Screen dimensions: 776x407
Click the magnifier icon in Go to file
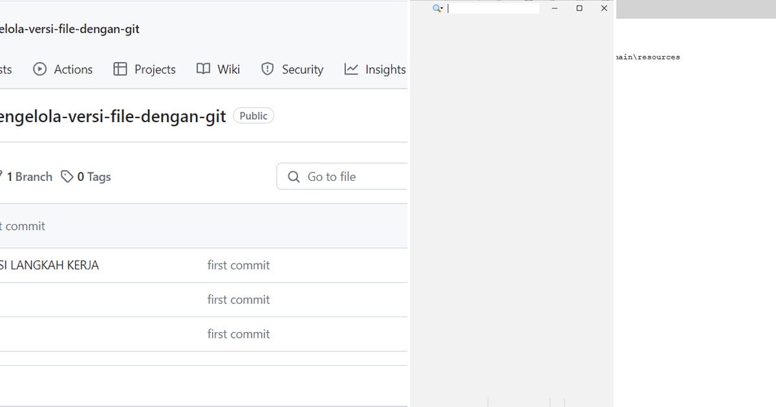[x=293, y=176]
